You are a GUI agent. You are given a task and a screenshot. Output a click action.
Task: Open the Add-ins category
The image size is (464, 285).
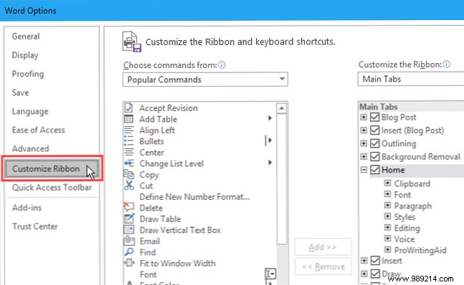coord(27,208)
